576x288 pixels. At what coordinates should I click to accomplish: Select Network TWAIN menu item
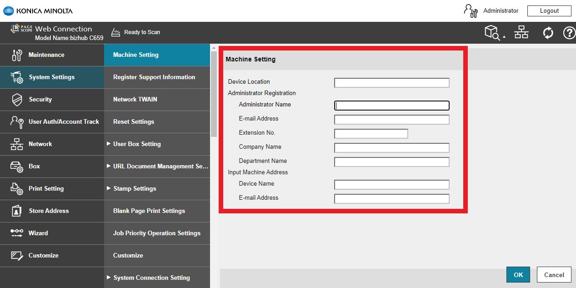click(135, 100)
